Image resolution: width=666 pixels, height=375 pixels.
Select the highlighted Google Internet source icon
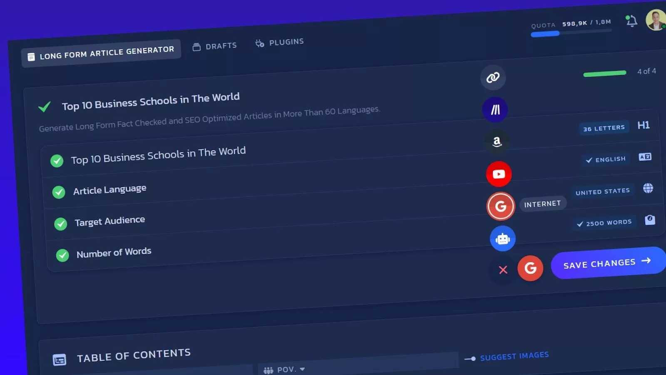501,206
